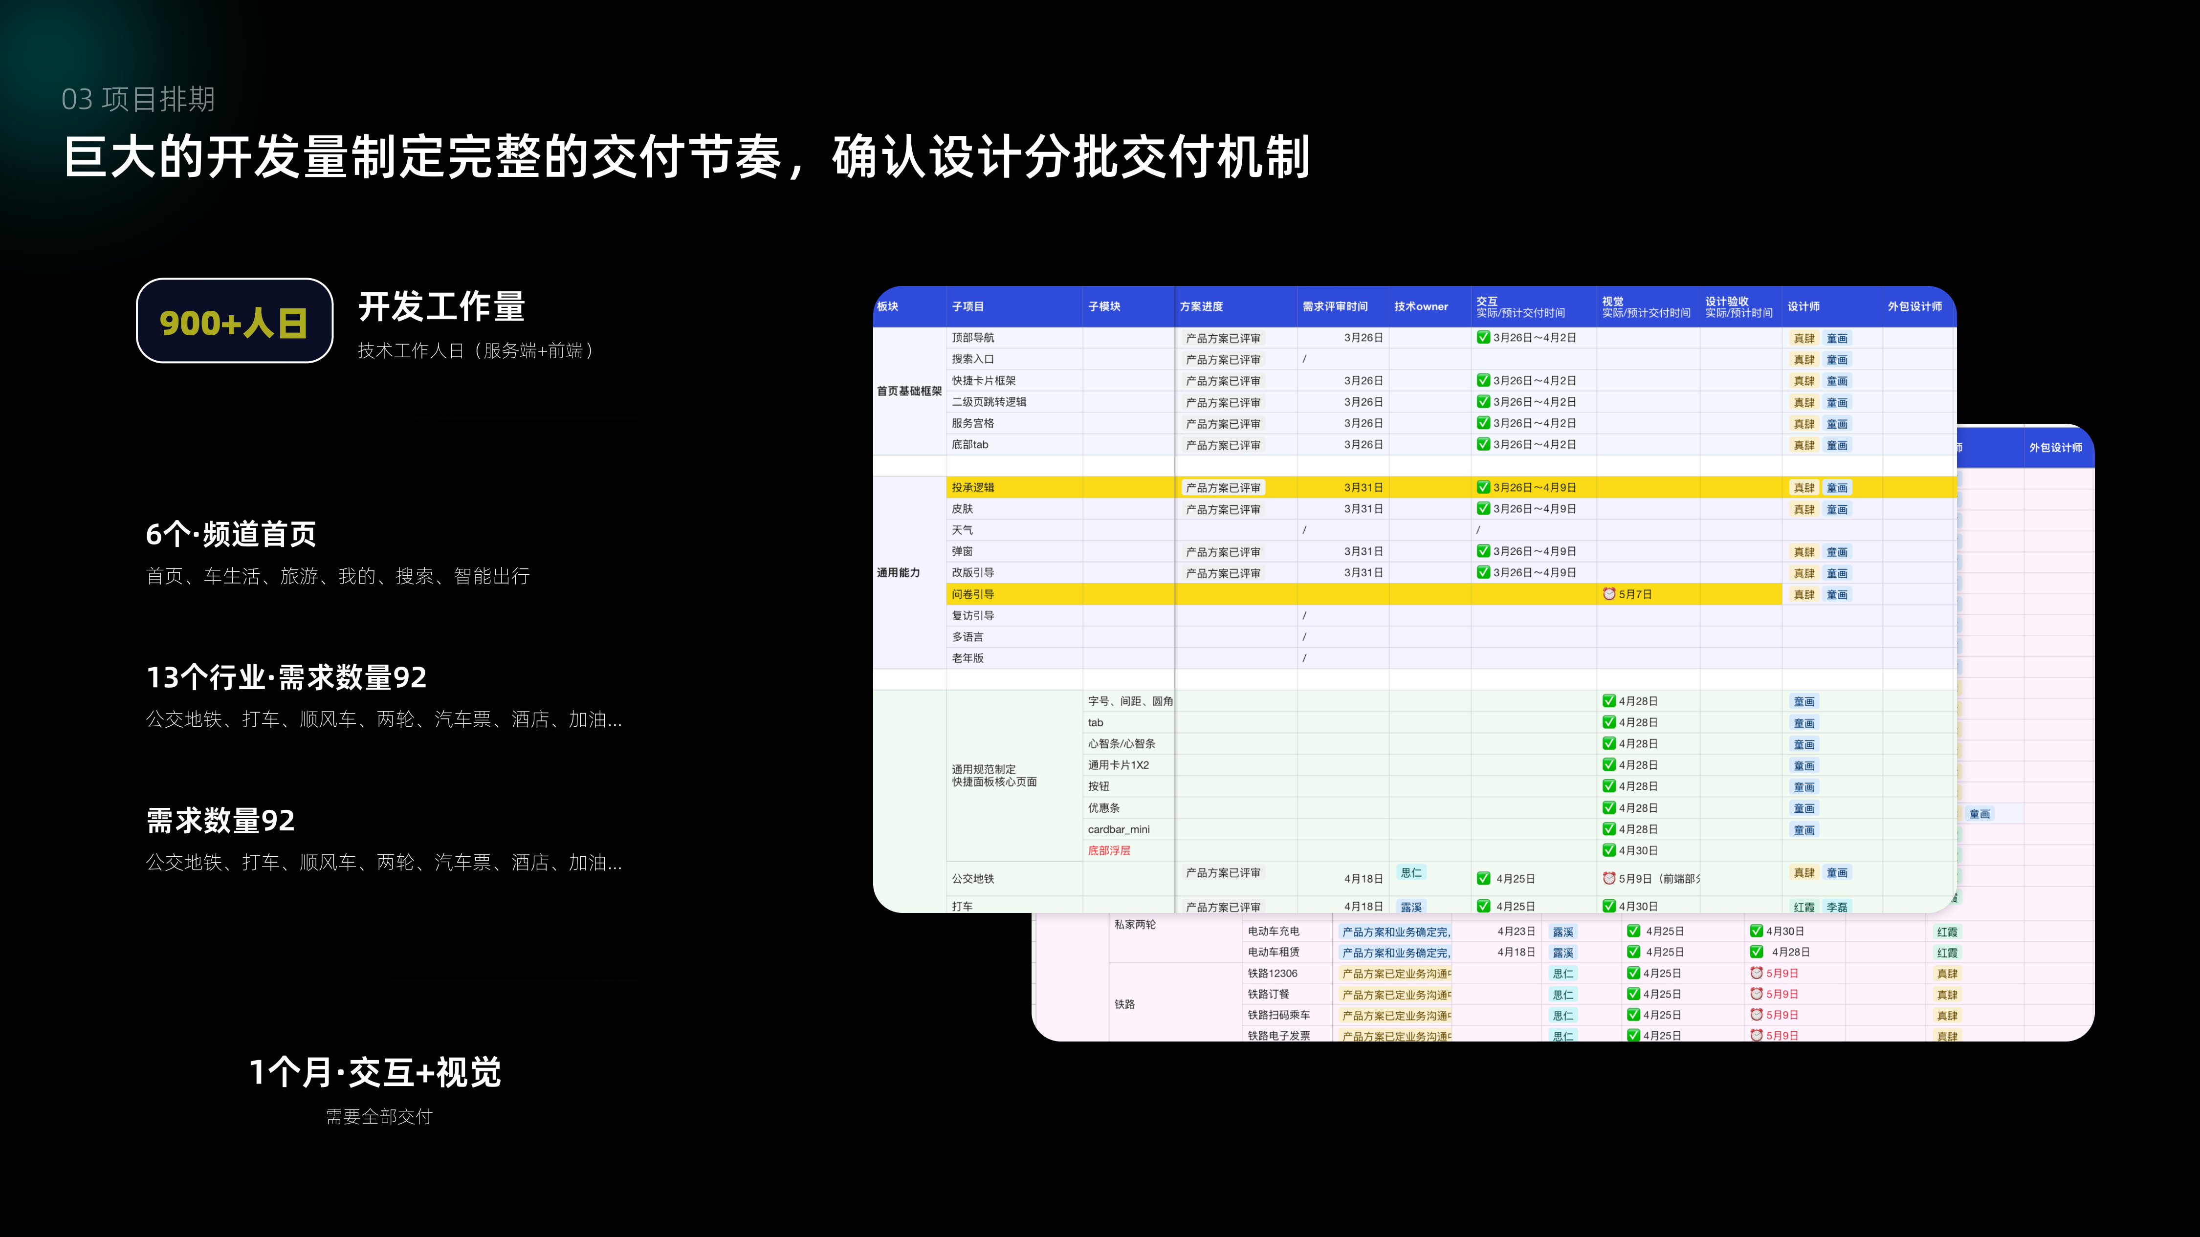Click the 设计师 column header in front table
The image size is (2200, 1237).
tap(1804, 306)
